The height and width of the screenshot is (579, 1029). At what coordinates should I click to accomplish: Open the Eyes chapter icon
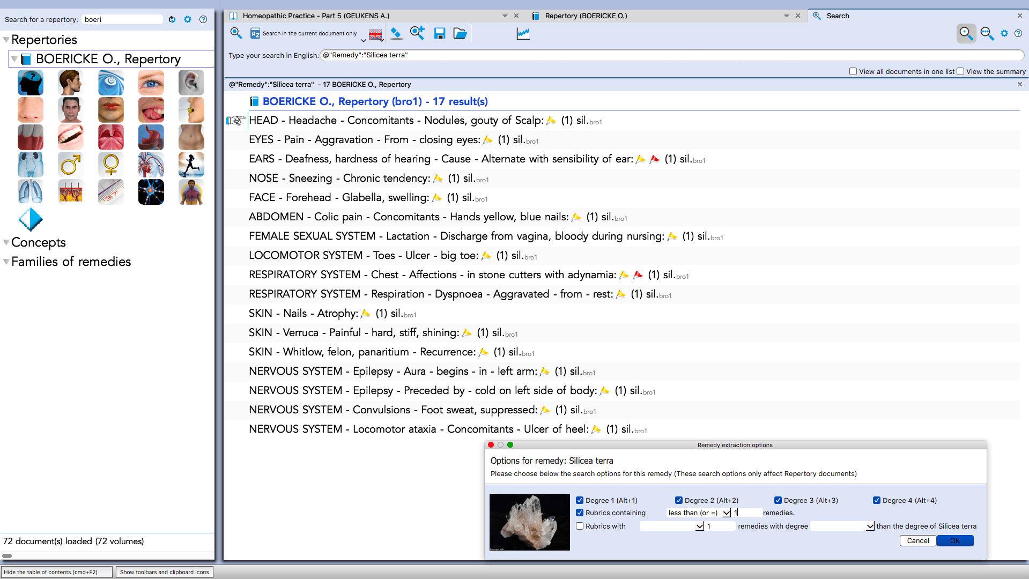(x=151, y=83)
